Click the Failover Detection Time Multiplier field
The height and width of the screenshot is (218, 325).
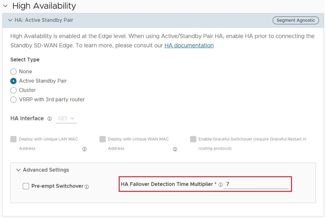click(x=256, y=184)
